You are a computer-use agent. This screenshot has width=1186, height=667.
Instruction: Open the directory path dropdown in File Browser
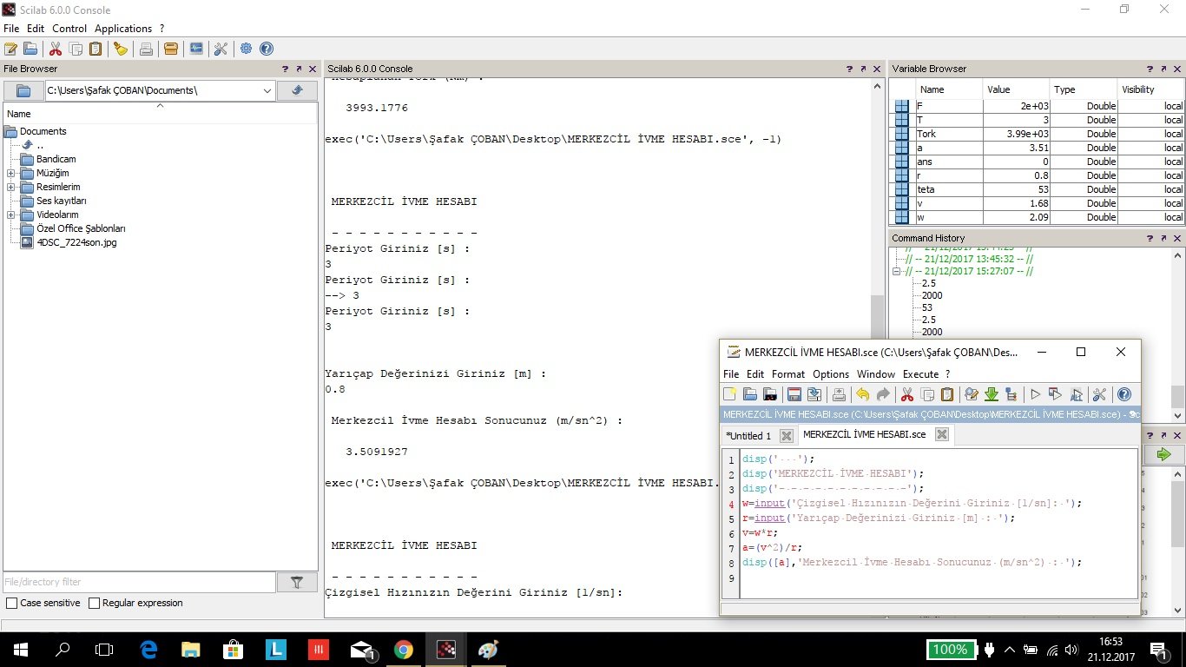click(267, 90)
